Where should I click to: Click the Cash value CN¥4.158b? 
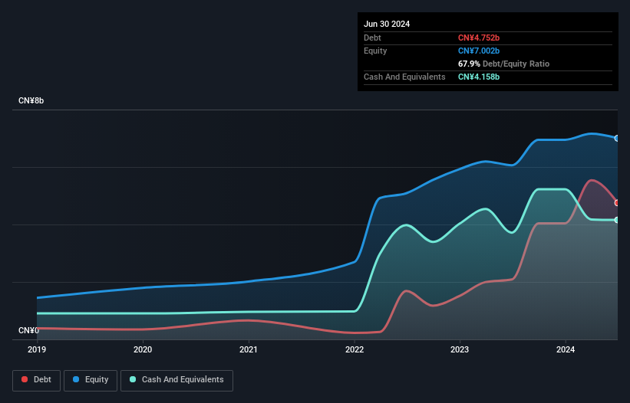click(479, 77)
